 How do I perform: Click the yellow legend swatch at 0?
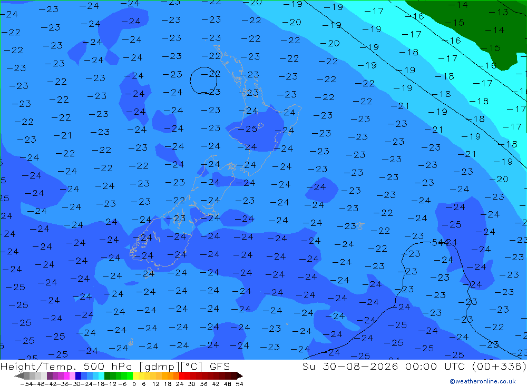point(136,376)
